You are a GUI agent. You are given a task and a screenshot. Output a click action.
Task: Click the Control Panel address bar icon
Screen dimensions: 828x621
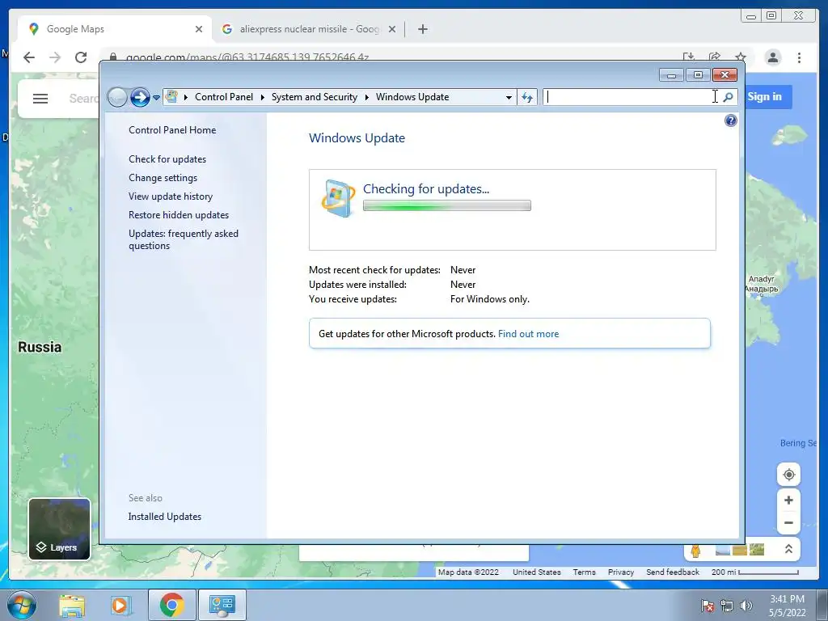171,97
